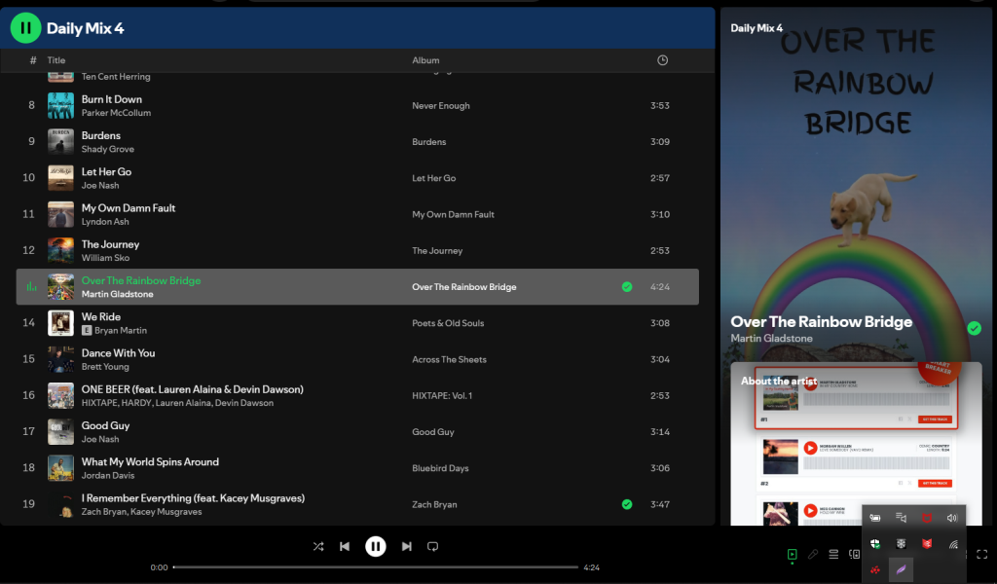This screenshot has width=997, height=584.
Task: Skip to the next track
Action: pyautogui.click(x=406, y=546)
